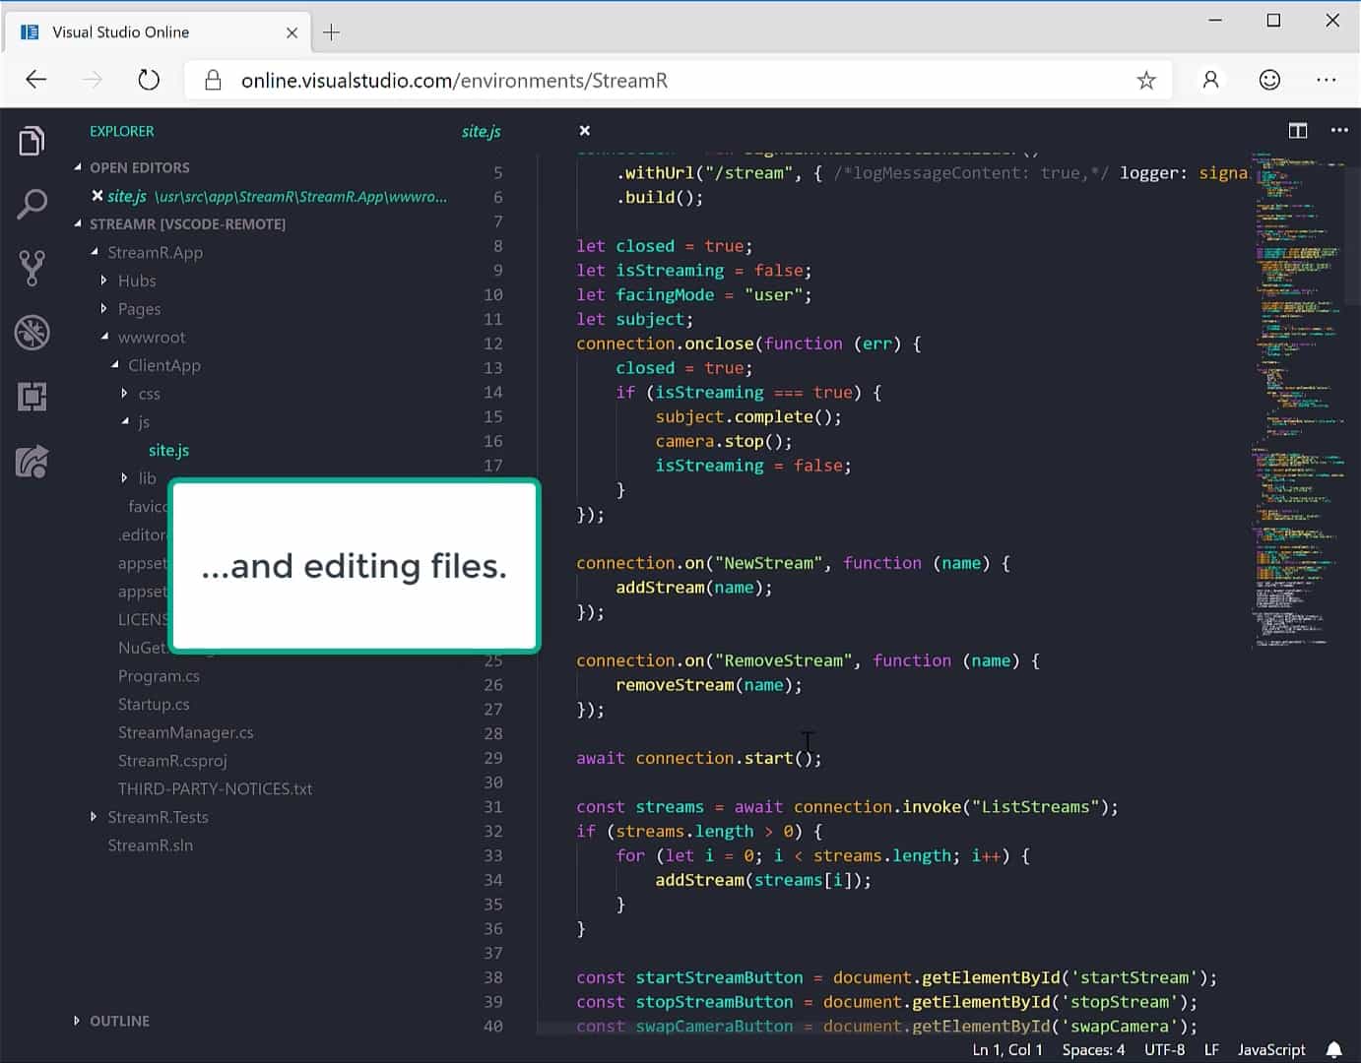Screen dimensions: 1361x1063
Task: Click the split editor icon
Action: [1298, 131]
